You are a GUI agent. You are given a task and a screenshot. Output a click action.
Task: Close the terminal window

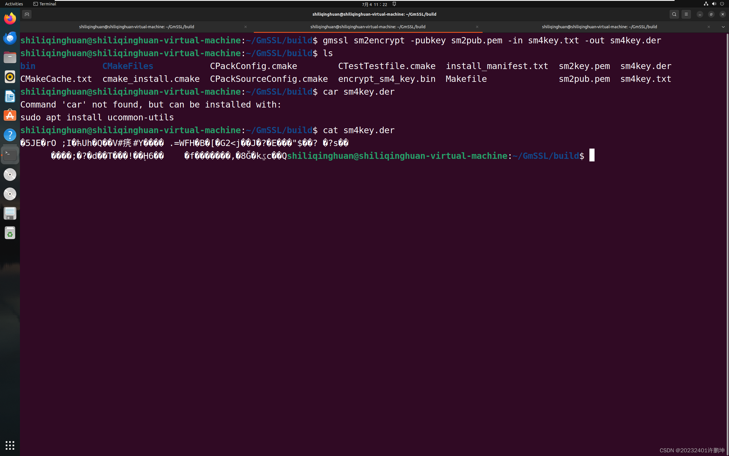tap(722, 14)
